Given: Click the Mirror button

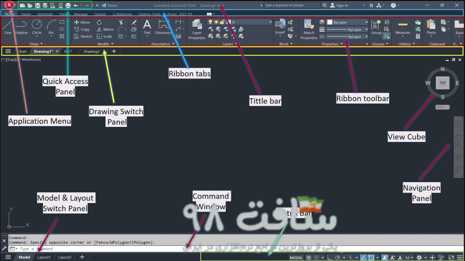Looking at the screenshot, I should click(x=105, y=29).
